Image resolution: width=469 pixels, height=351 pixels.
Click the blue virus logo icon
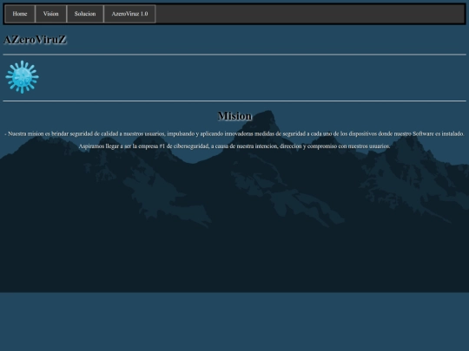click(x=22, y=77)
